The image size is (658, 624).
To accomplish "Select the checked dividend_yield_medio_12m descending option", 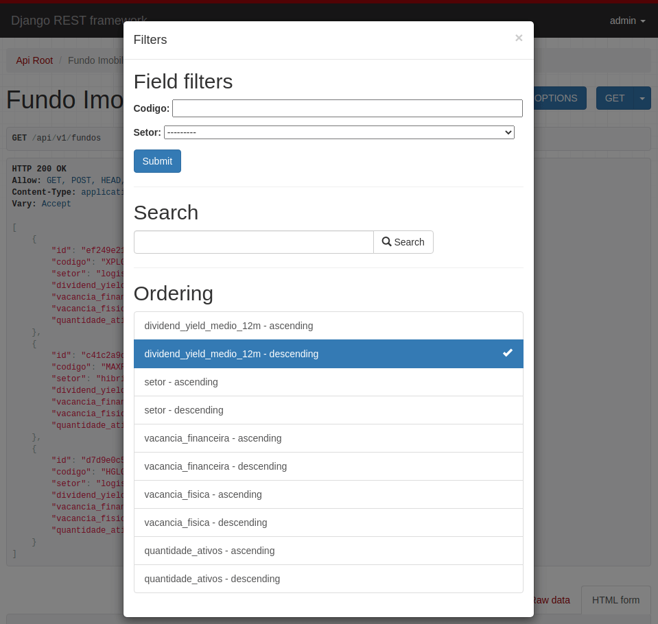I will click(x=328, y=354).
